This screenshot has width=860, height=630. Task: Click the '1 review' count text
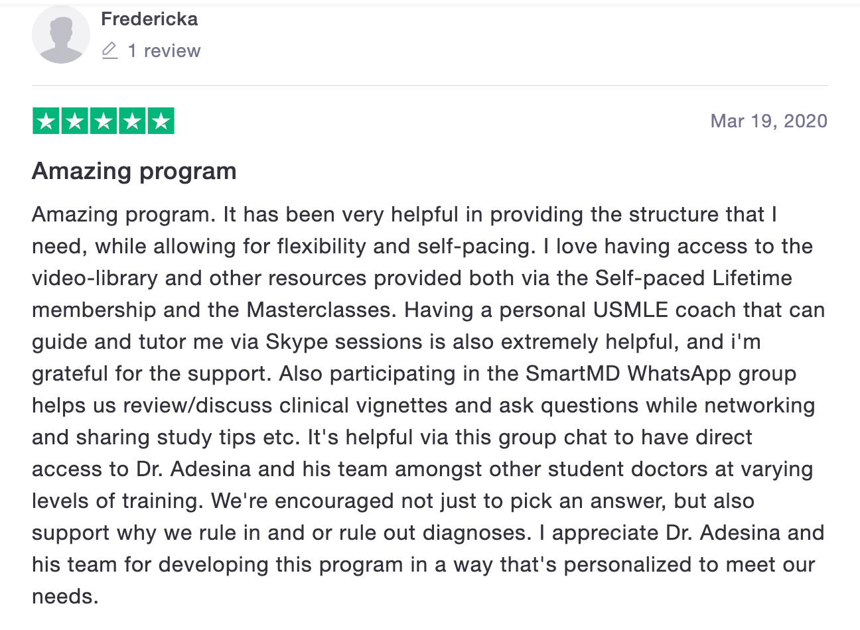tap(164, 51)
